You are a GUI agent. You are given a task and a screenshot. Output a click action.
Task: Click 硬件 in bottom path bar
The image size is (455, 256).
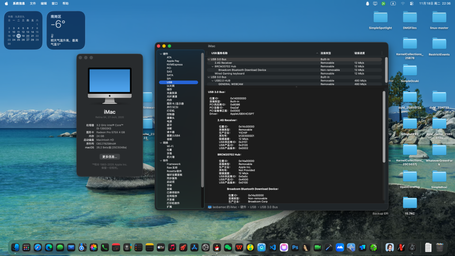pyautogui.click(x=243, y=207)
